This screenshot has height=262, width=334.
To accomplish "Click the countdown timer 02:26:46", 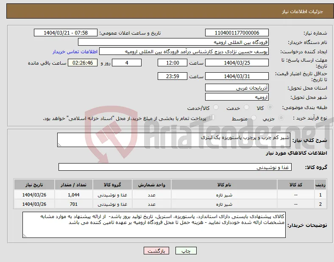I will 83,63.
